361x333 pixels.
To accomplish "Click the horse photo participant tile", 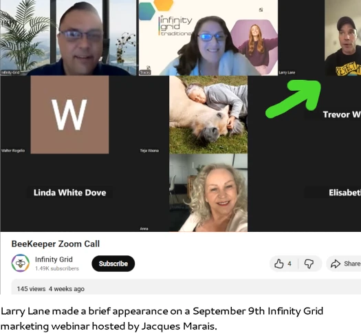I will (208, 115).
